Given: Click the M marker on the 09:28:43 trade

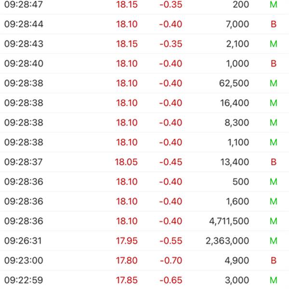Looking at the screenshot, I should [274, 44].
